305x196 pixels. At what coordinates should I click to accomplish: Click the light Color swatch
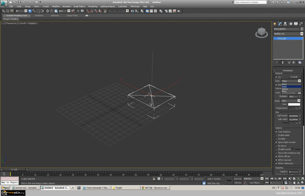coord(294,104)
